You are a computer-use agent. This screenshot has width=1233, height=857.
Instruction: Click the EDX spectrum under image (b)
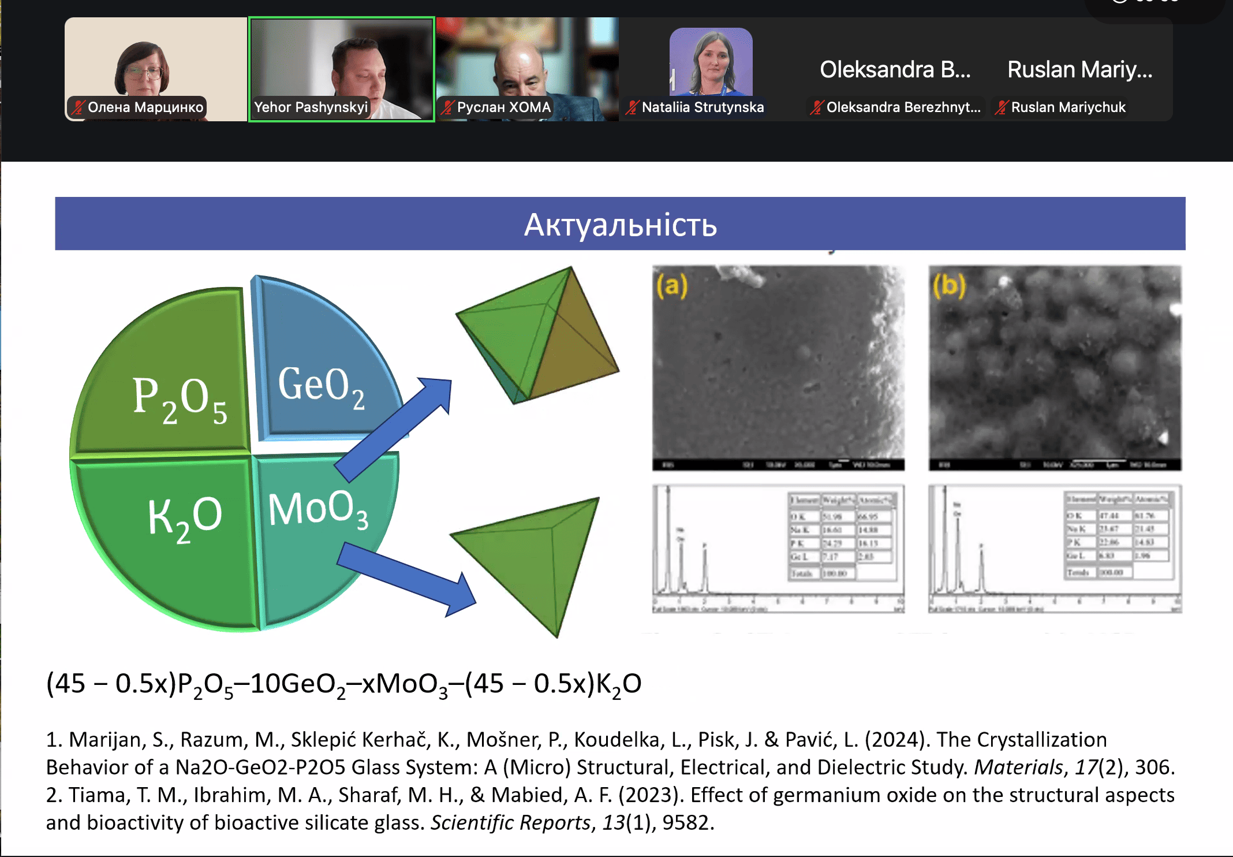(x=1055, y=549)
